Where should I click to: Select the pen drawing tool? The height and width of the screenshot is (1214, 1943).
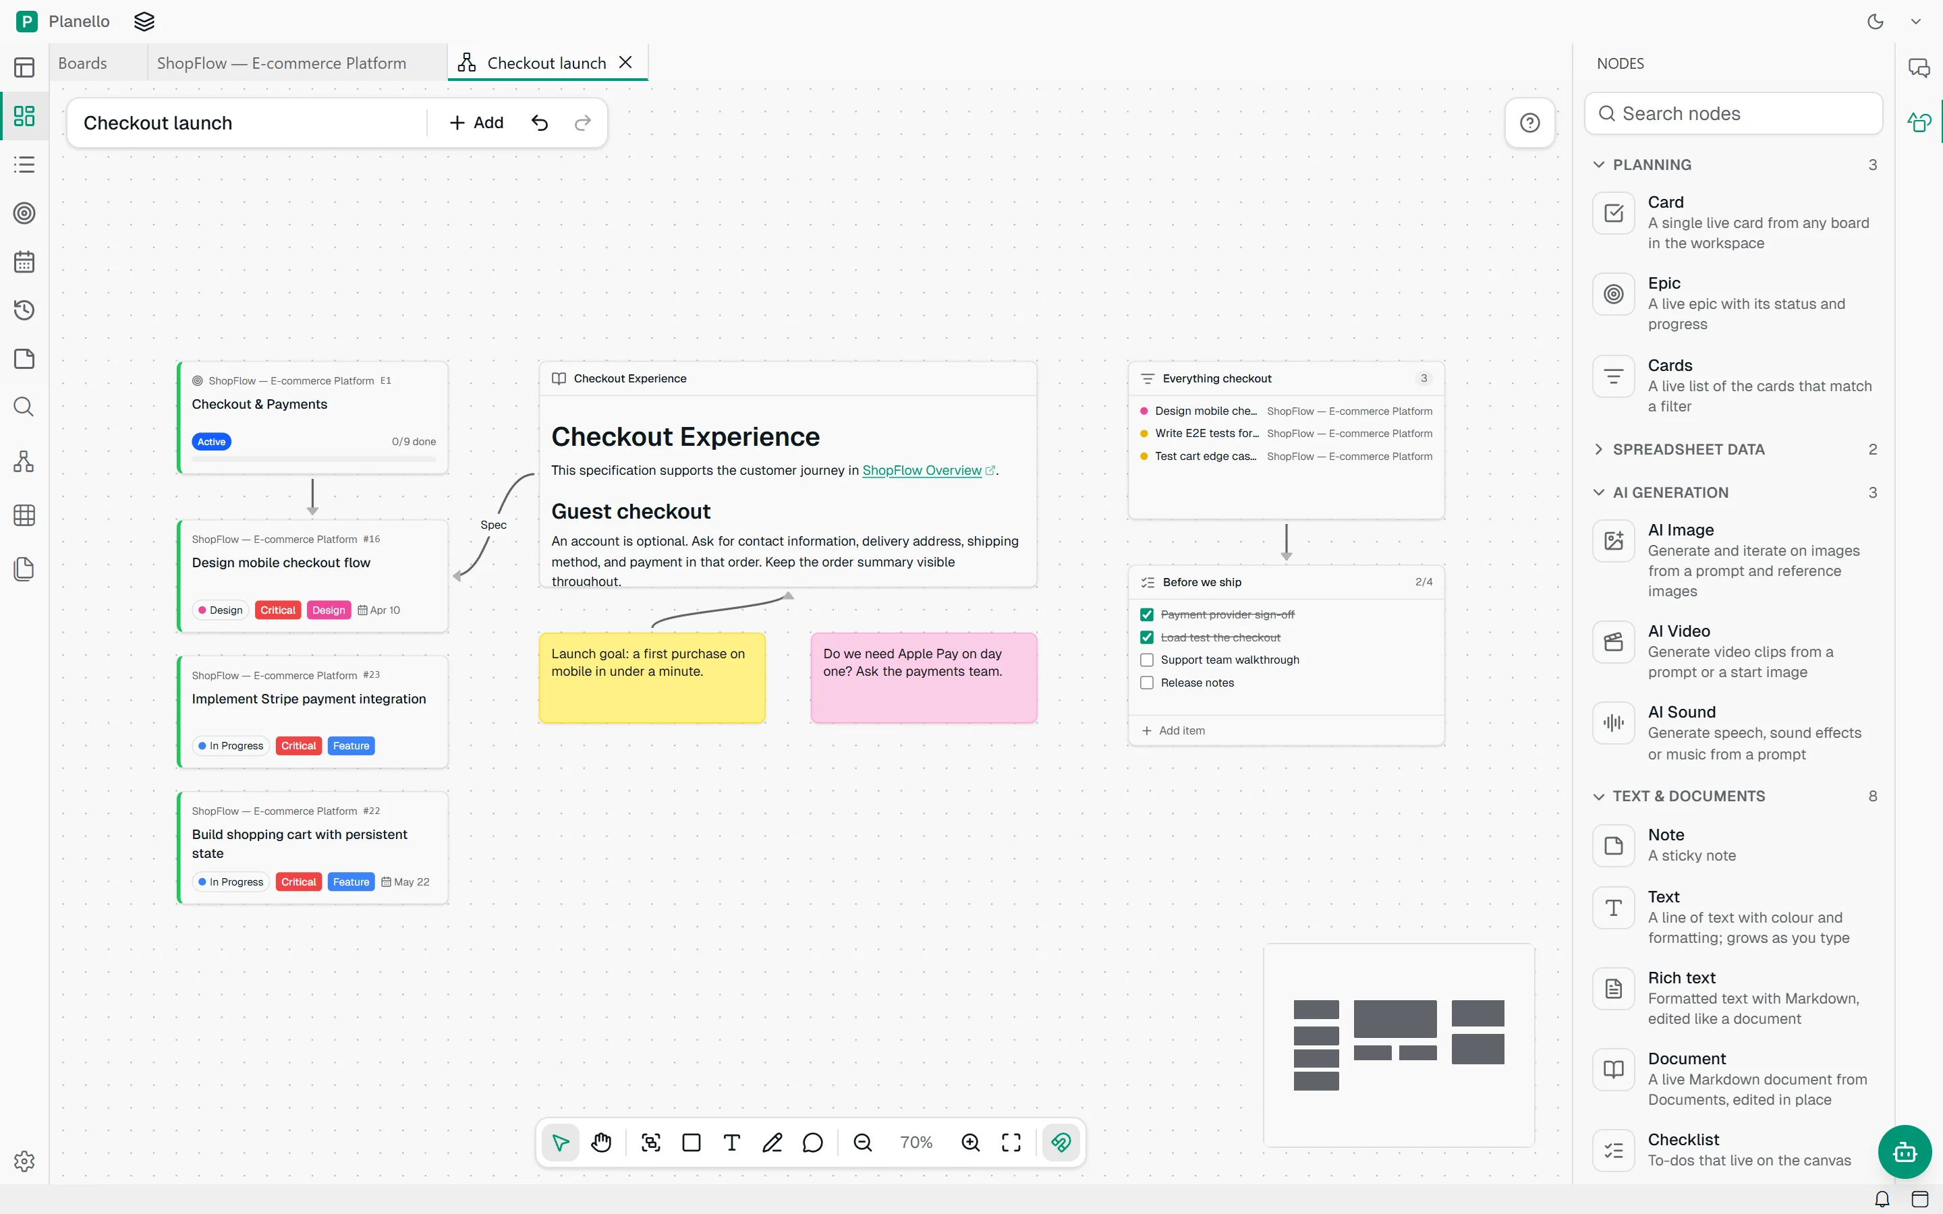pos(772,1143)
